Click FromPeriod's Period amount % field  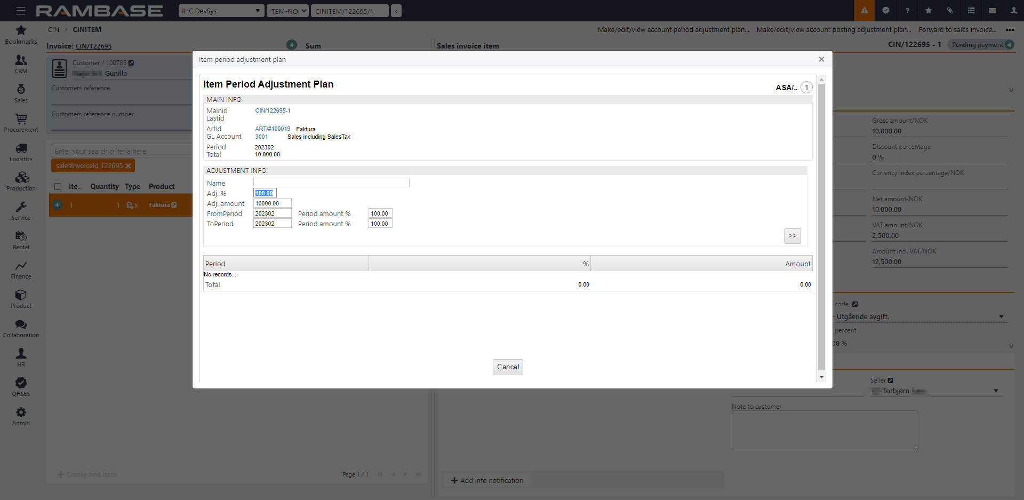pos(380,213)
